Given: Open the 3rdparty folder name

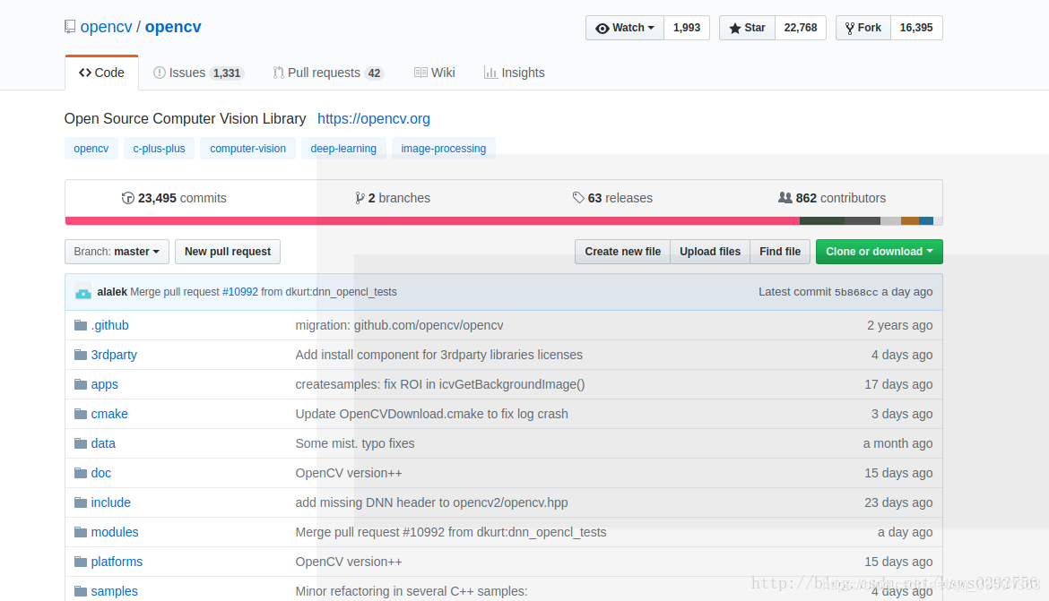Looking at the screenshot, I should click(x=114, y=355).
